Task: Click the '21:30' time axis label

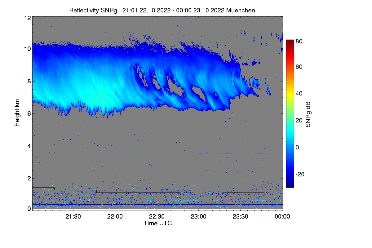Action: 73,217
